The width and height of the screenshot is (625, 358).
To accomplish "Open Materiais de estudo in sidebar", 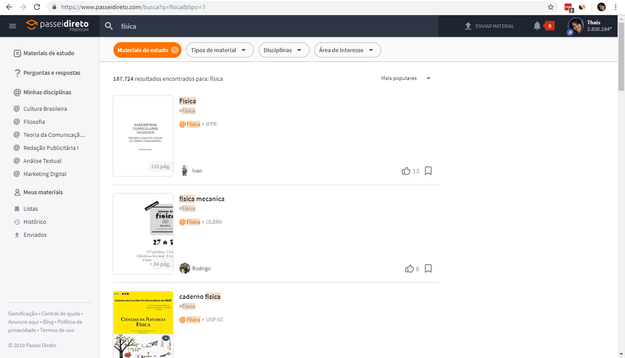I will tap(49, 53).
